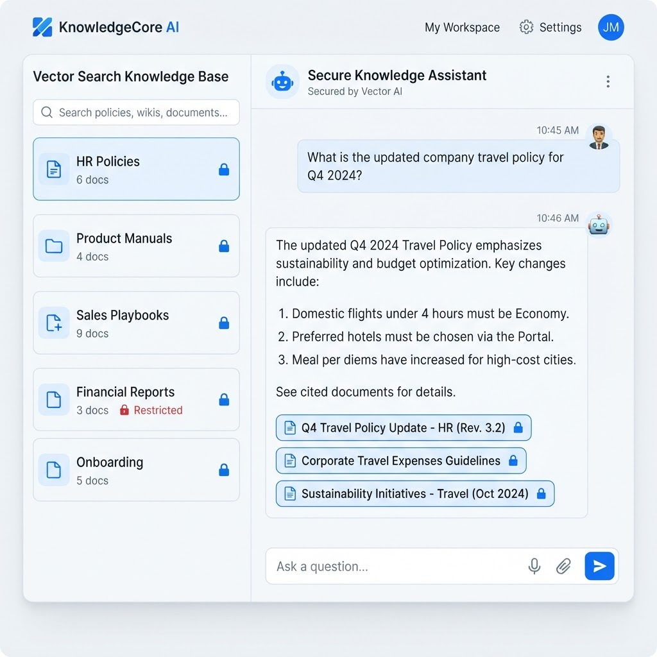Click the Settings gear icon
This screenshot has height=657, width=657.
(x=526, y=27)
